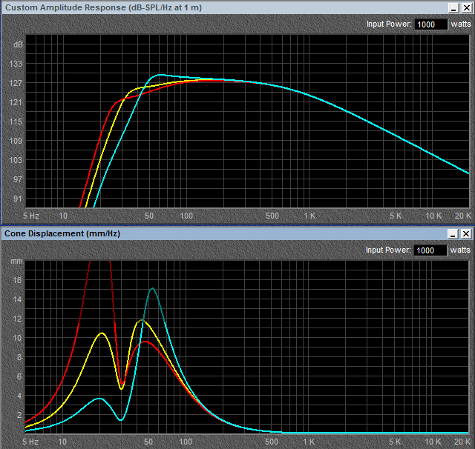Click the 133 label on dB axis
This screenshot has height=449, width=475.
click(x=16, y=64)
